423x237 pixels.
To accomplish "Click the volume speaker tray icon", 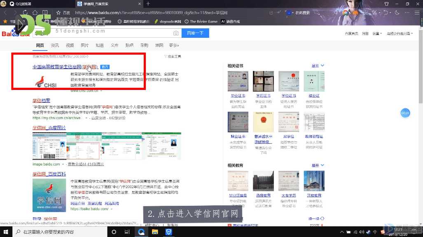I will (362, 232).
